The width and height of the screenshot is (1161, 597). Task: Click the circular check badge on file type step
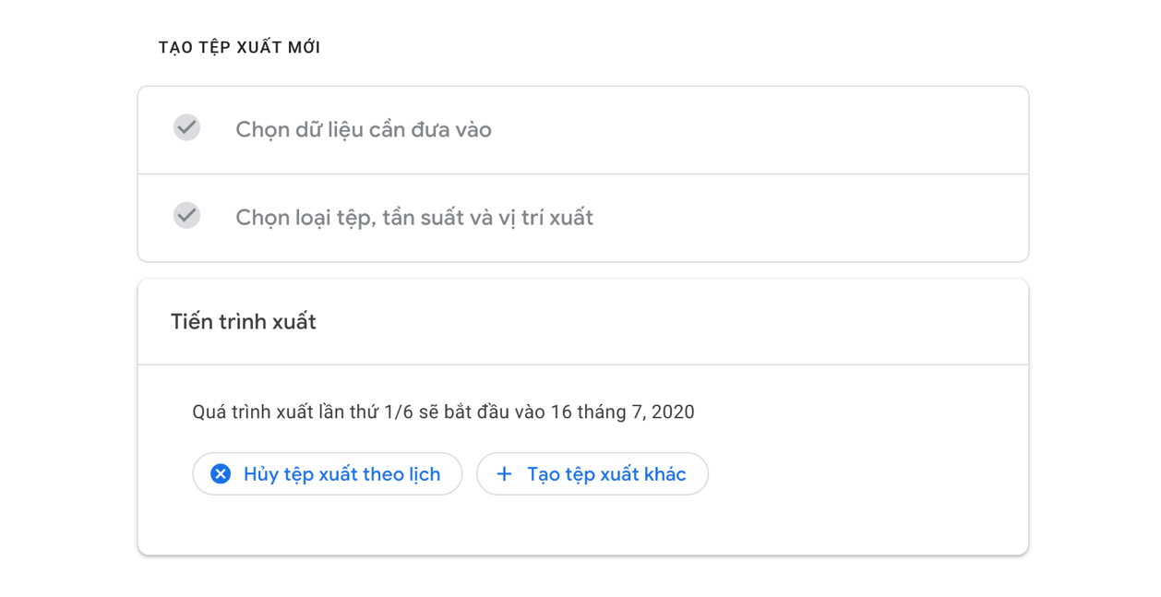[186, 215]
